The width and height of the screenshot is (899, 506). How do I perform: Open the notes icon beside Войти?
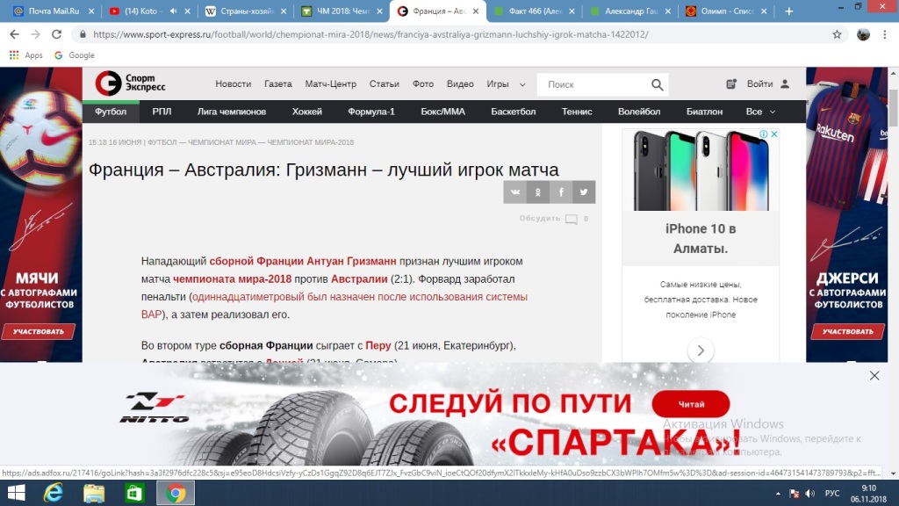tap(731, 83)
